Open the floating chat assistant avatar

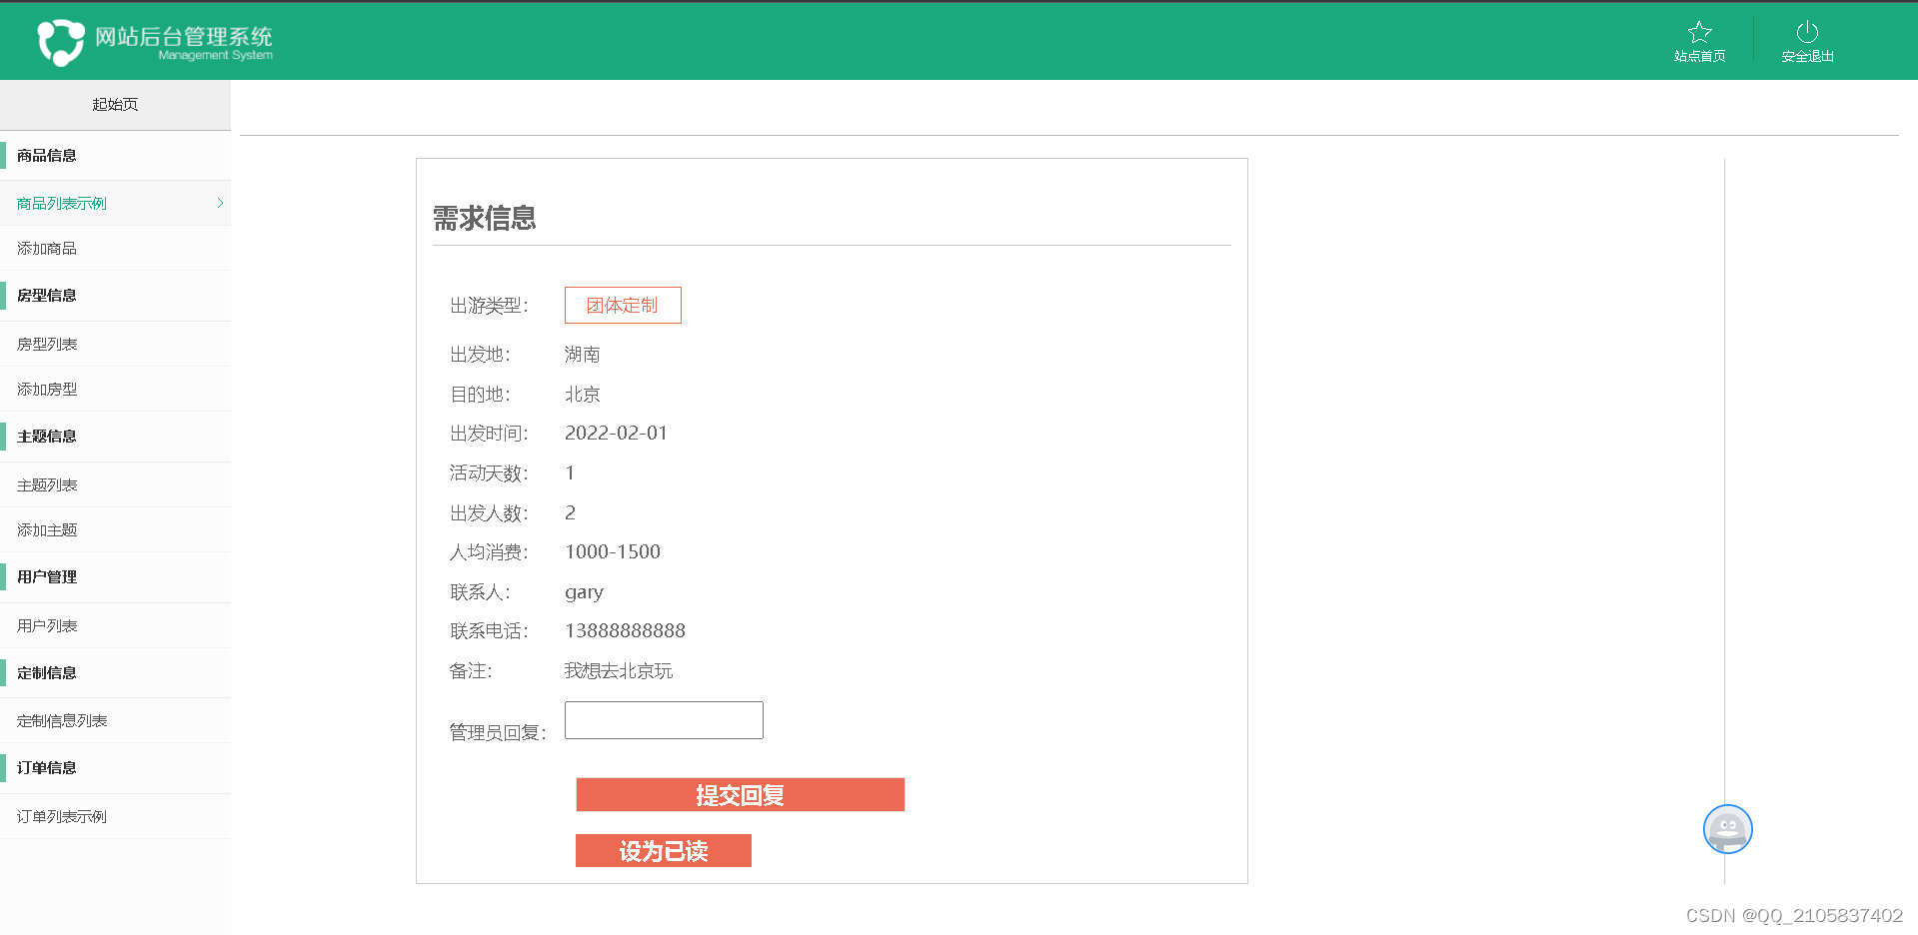click(x=1727, y=829)
